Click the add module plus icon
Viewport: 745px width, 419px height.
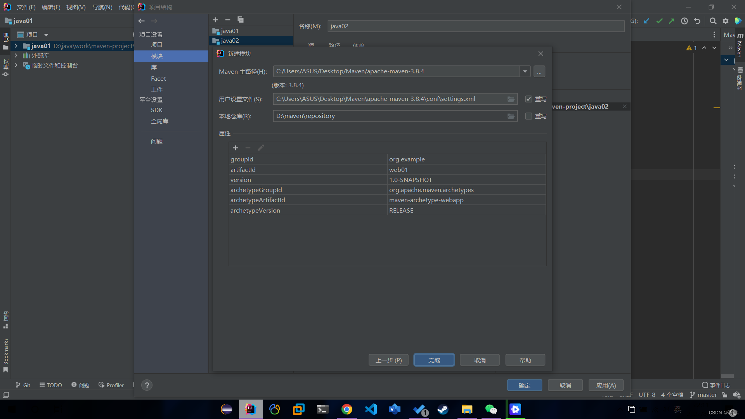(x=215, y=20)
